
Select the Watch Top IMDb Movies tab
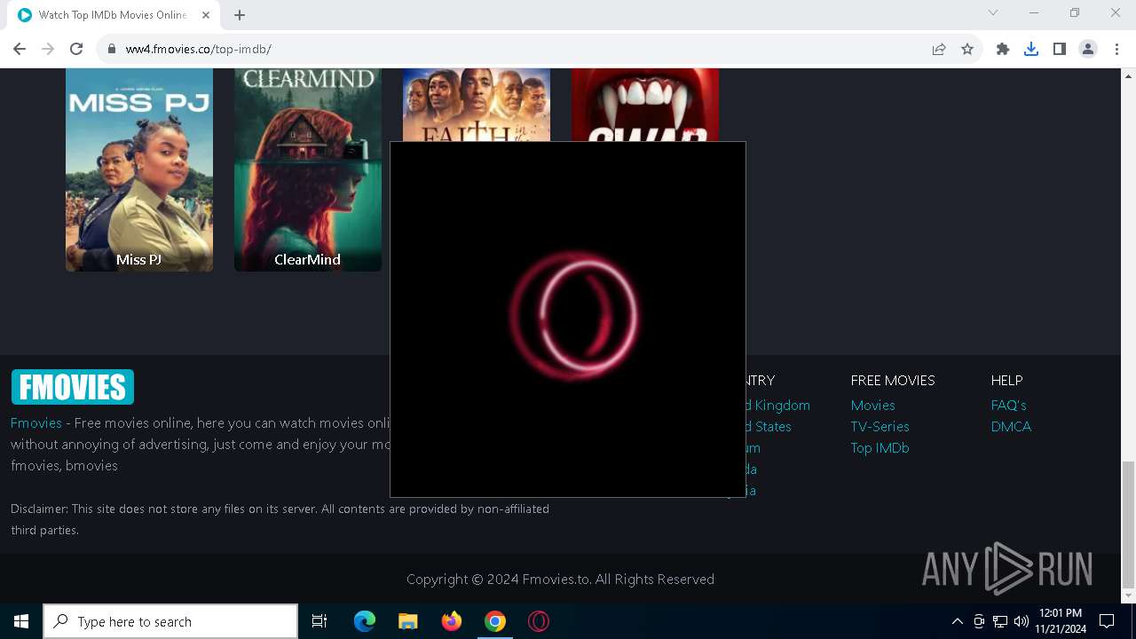[x=114, y=15]
